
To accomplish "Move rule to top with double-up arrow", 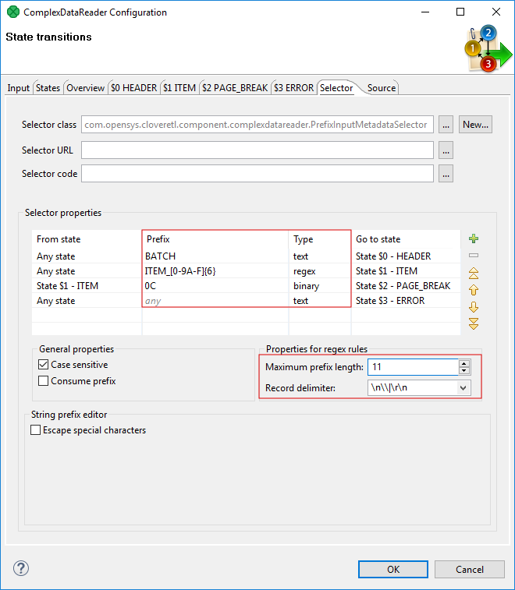I will click(x=474, y=273).
